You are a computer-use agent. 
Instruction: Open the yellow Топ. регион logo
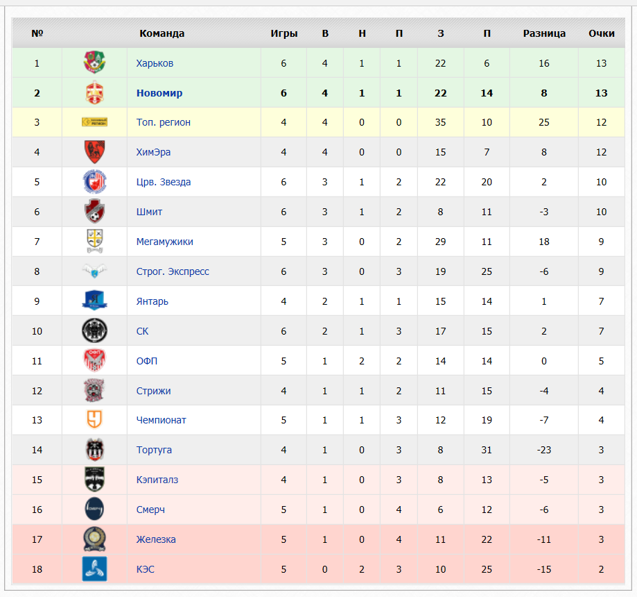point(94,122)
